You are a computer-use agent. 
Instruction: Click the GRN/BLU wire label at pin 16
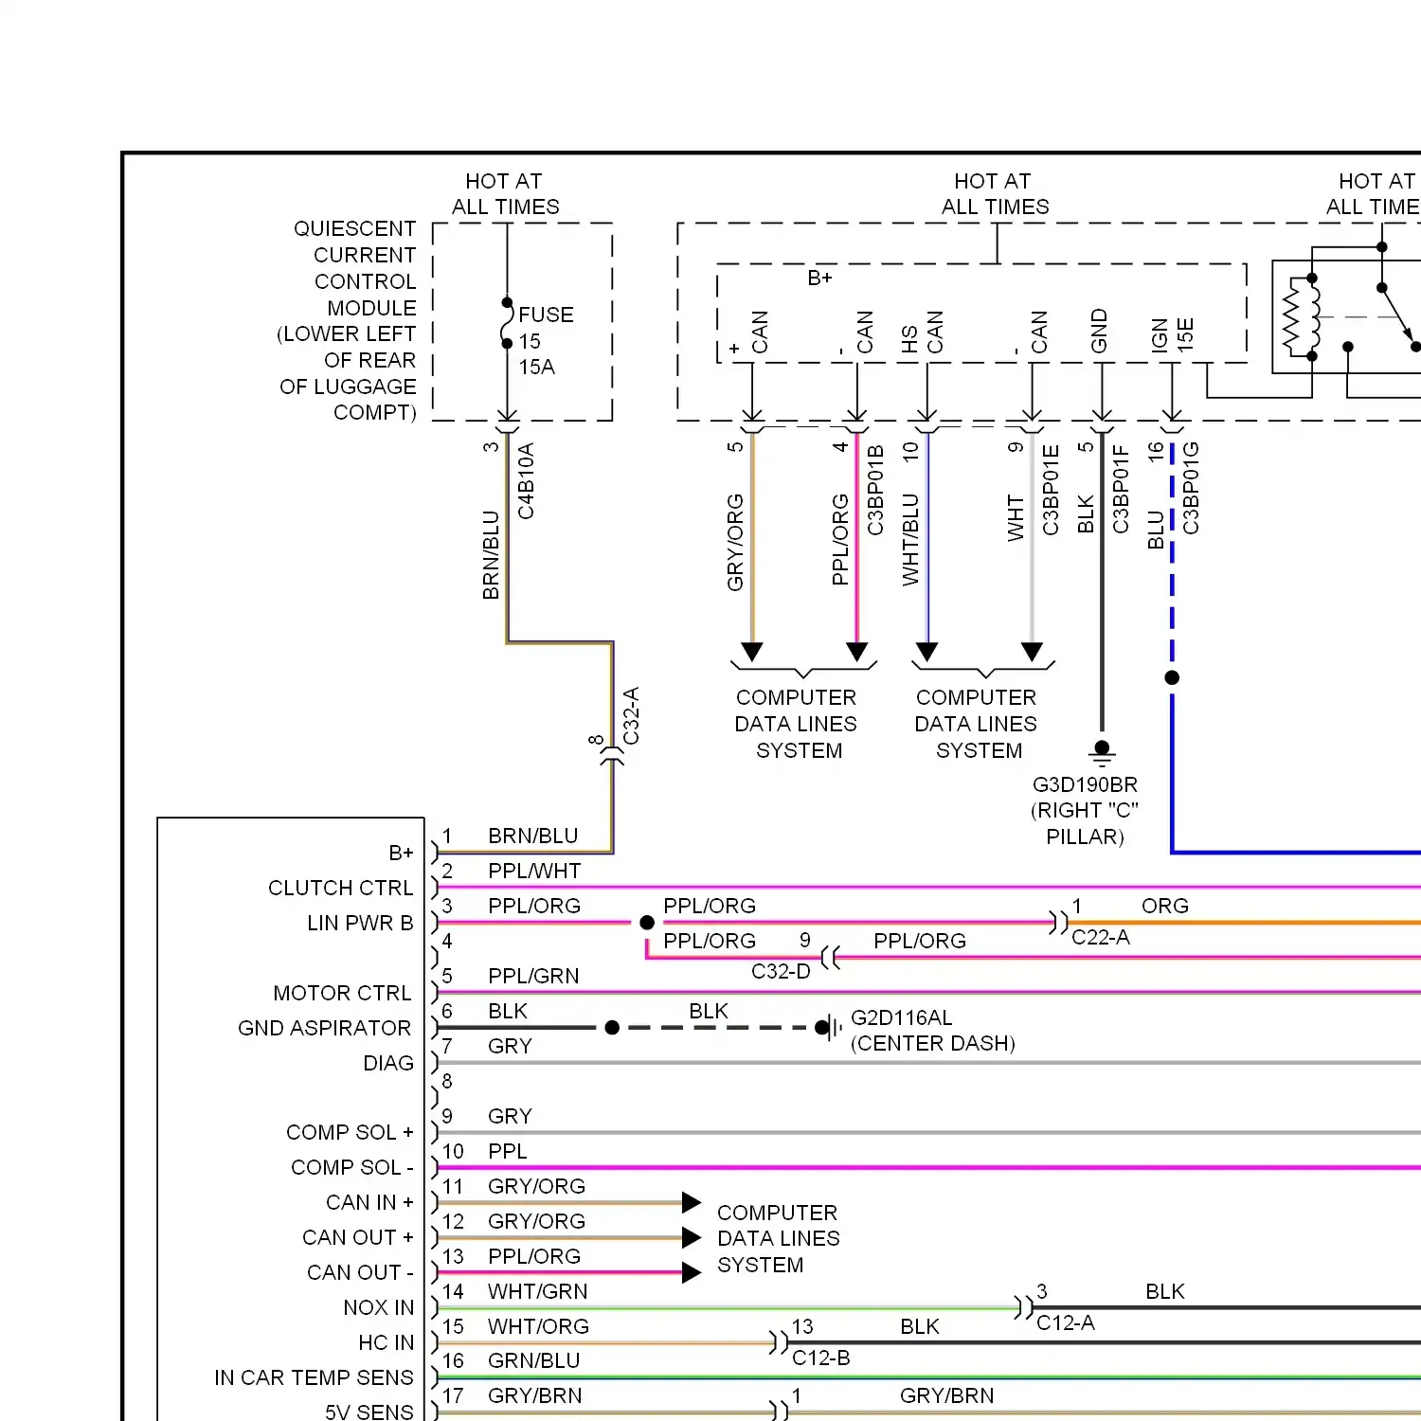(533, 1360)
